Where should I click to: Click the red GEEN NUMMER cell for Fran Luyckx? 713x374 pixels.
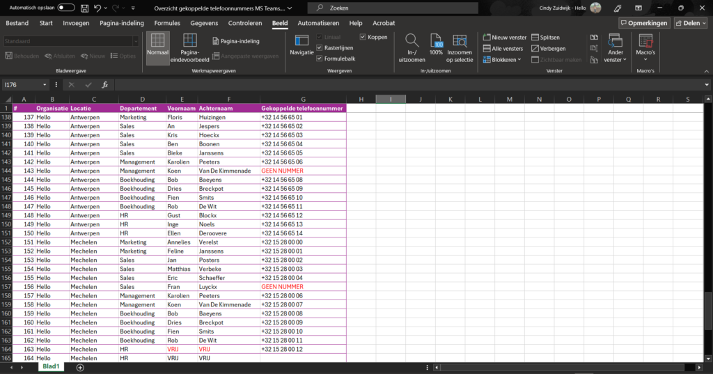[x=303, y=287]
